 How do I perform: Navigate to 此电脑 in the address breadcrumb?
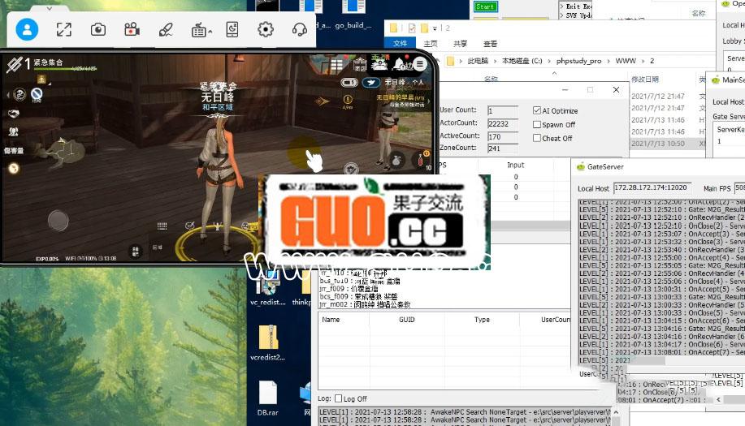[478, 61]
